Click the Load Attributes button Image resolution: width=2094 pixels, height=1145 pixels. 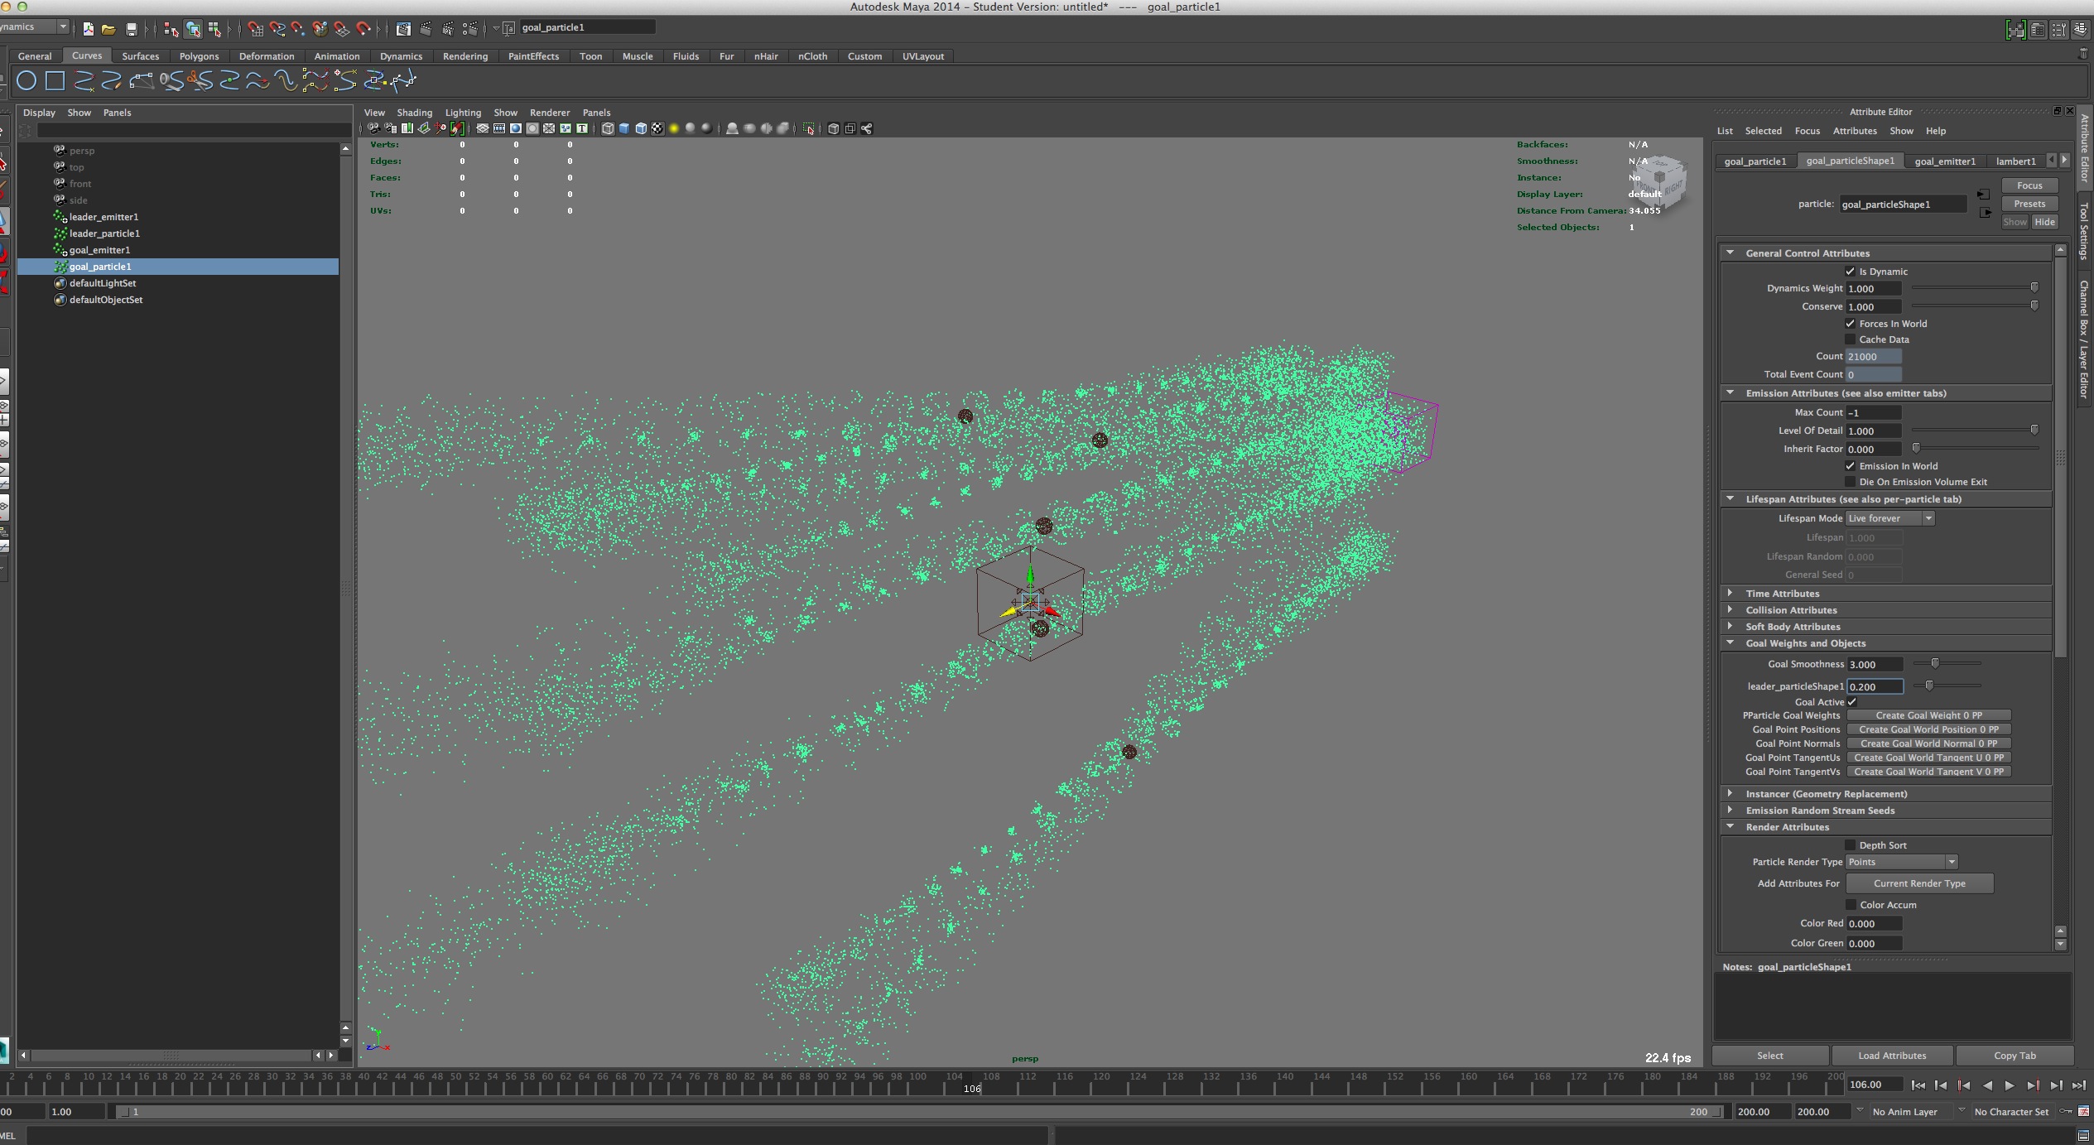pos(1891,1056)
